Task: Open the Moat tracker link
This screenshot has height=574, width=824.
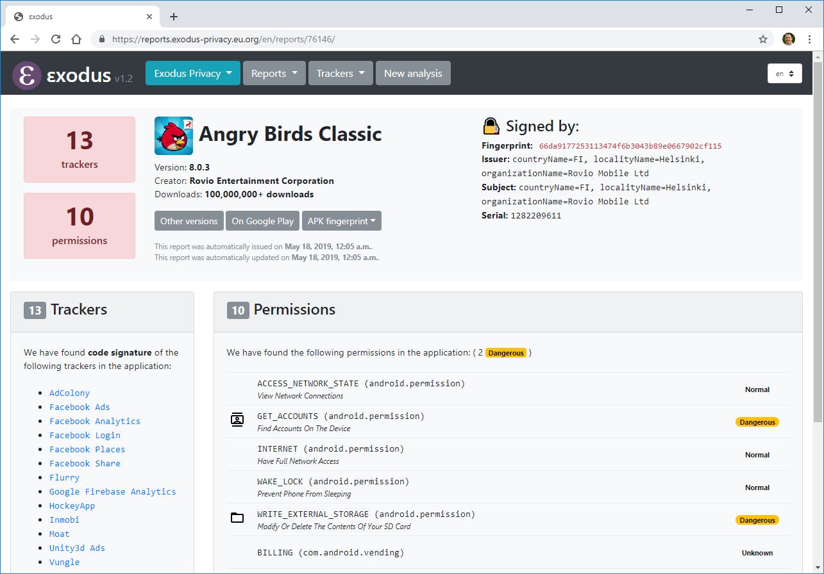Action: pyautogui.click(x=60, y=534)
